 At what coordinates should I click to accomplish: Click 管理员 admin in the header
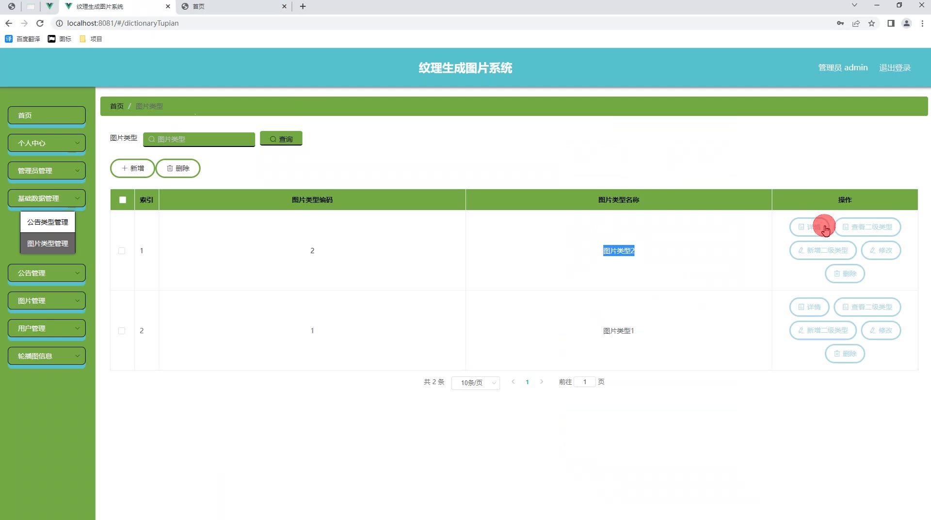[x=843, y=68]
